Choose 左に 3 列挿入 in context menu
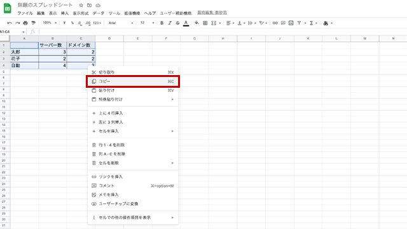 (x=133, y=122)
